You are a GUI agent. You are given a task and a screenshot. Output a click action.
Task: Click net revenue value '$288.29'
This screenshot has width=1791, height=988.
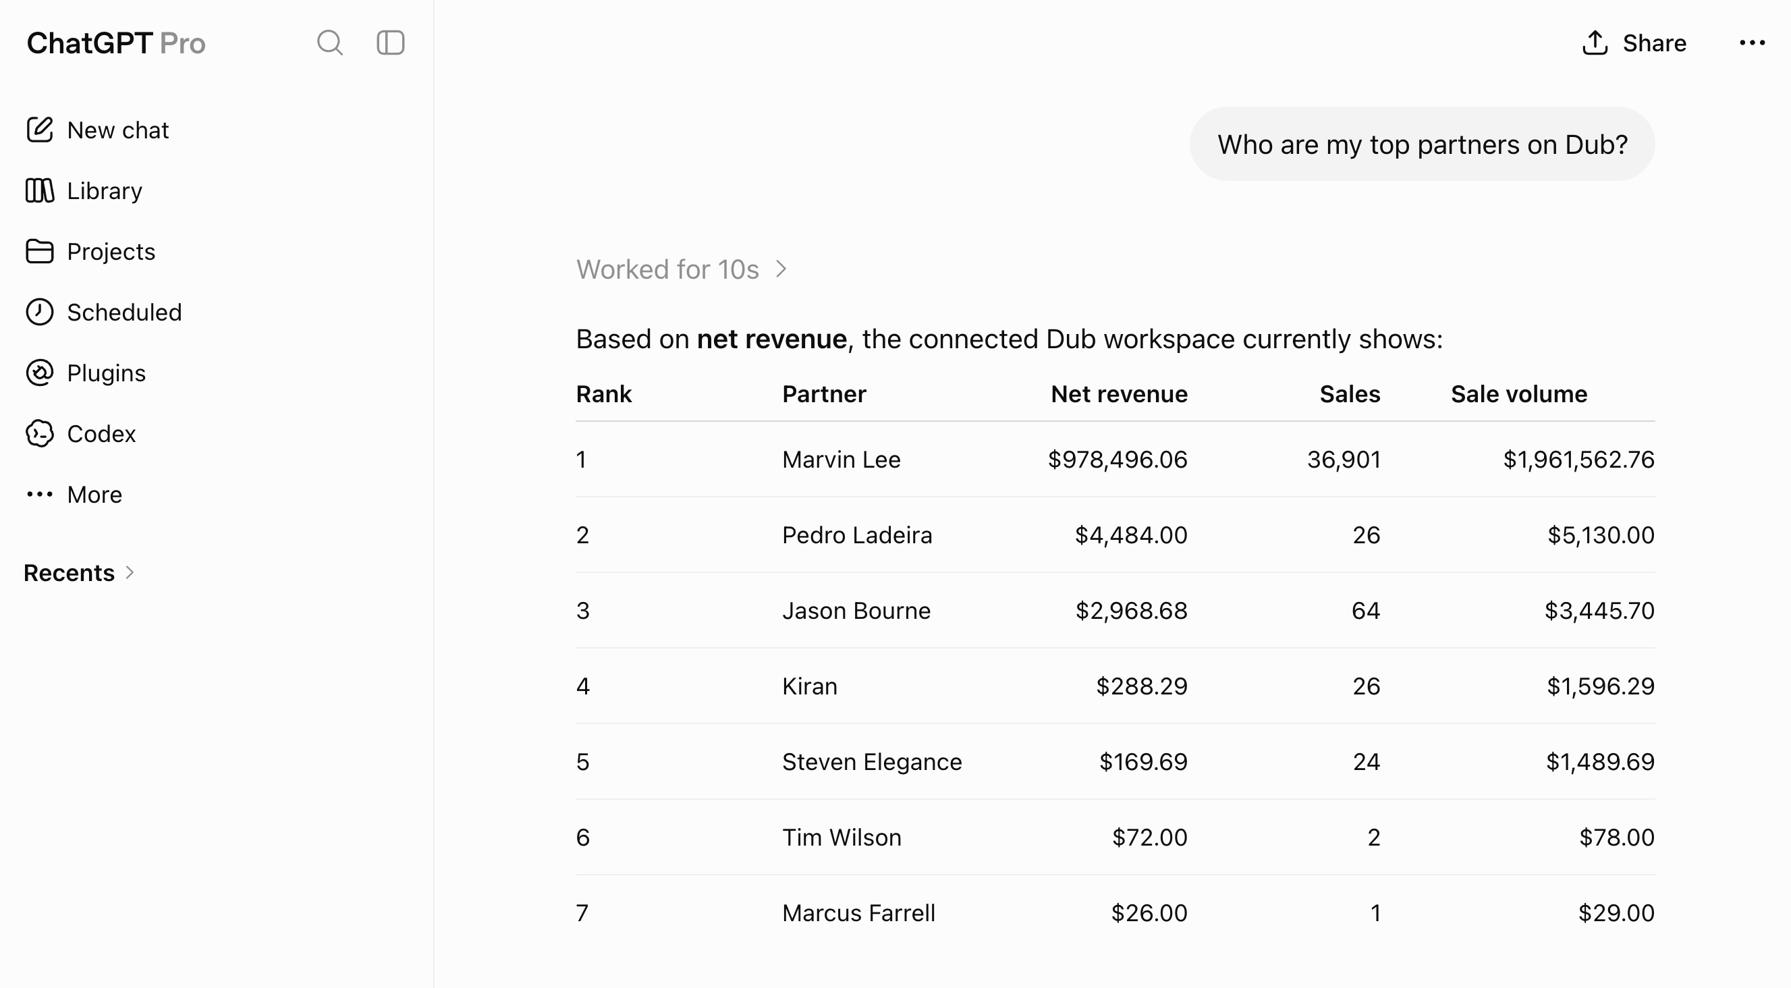pyautogui.click(x=1142, y=687)
